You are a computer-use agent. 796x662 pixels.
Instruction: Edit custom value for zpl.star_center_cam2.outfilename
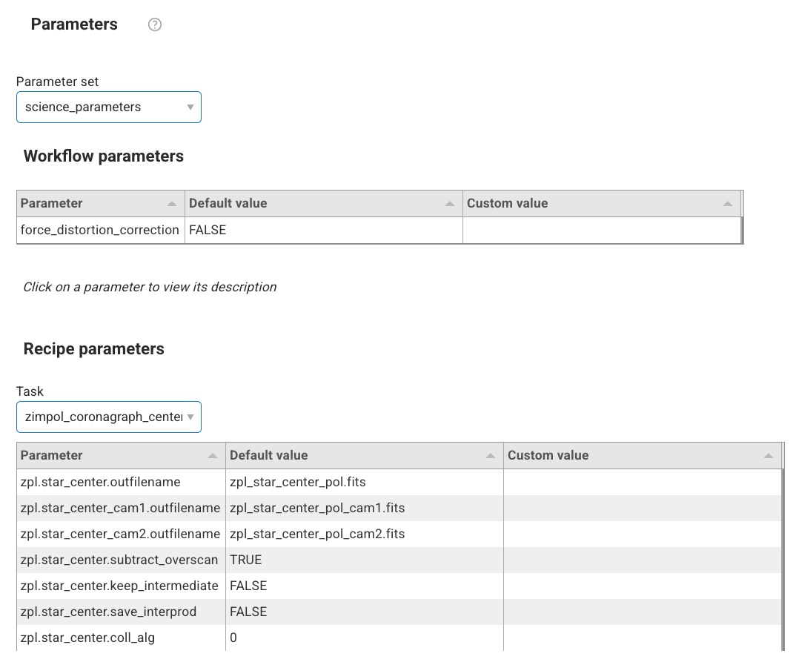pyautogui.click(x=642, y=534)
